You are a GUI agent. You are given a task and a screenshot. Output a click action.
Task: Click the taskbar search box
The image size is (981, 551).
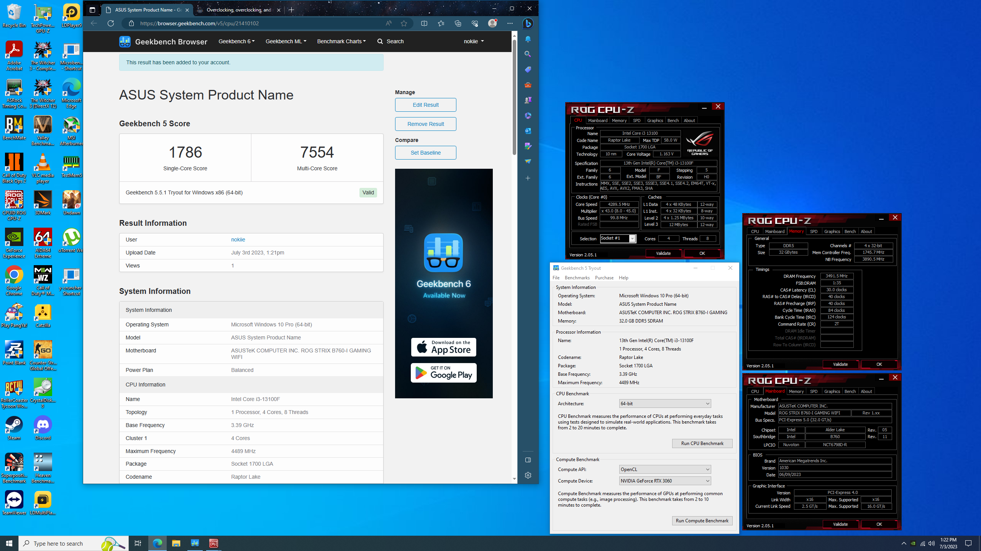74,543
